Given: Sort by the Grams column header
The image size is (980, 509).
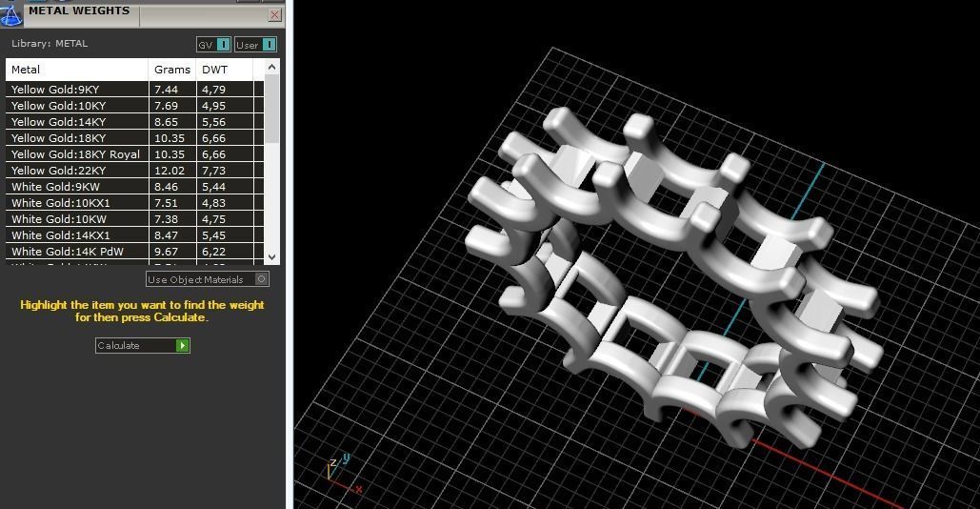Looking at the screenshot, I should click(171, 70).
